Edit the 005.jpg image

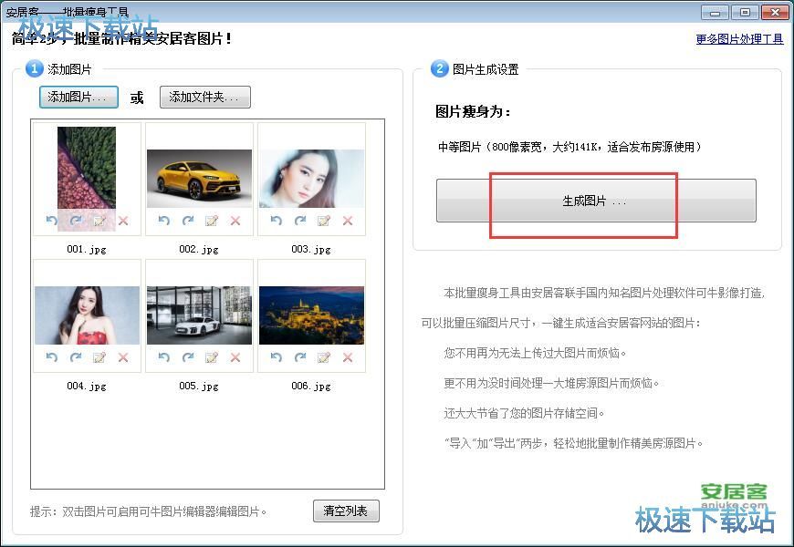[x=212, y=357]
